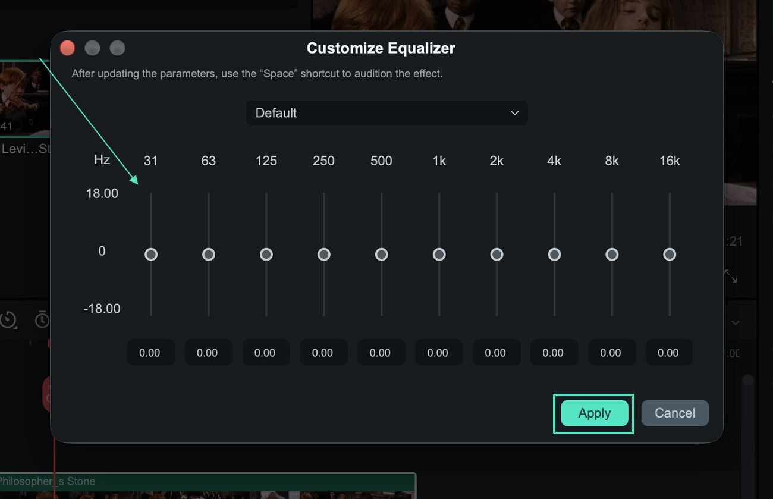Click the 500 Hz value field
This screenshot has width=773, height=499.
(381, 353)
